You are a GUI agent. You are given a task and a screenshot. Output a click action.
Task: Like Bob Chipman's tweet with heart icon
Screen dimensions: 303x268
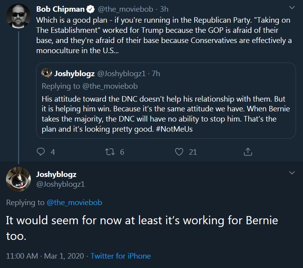coord(179,152)
